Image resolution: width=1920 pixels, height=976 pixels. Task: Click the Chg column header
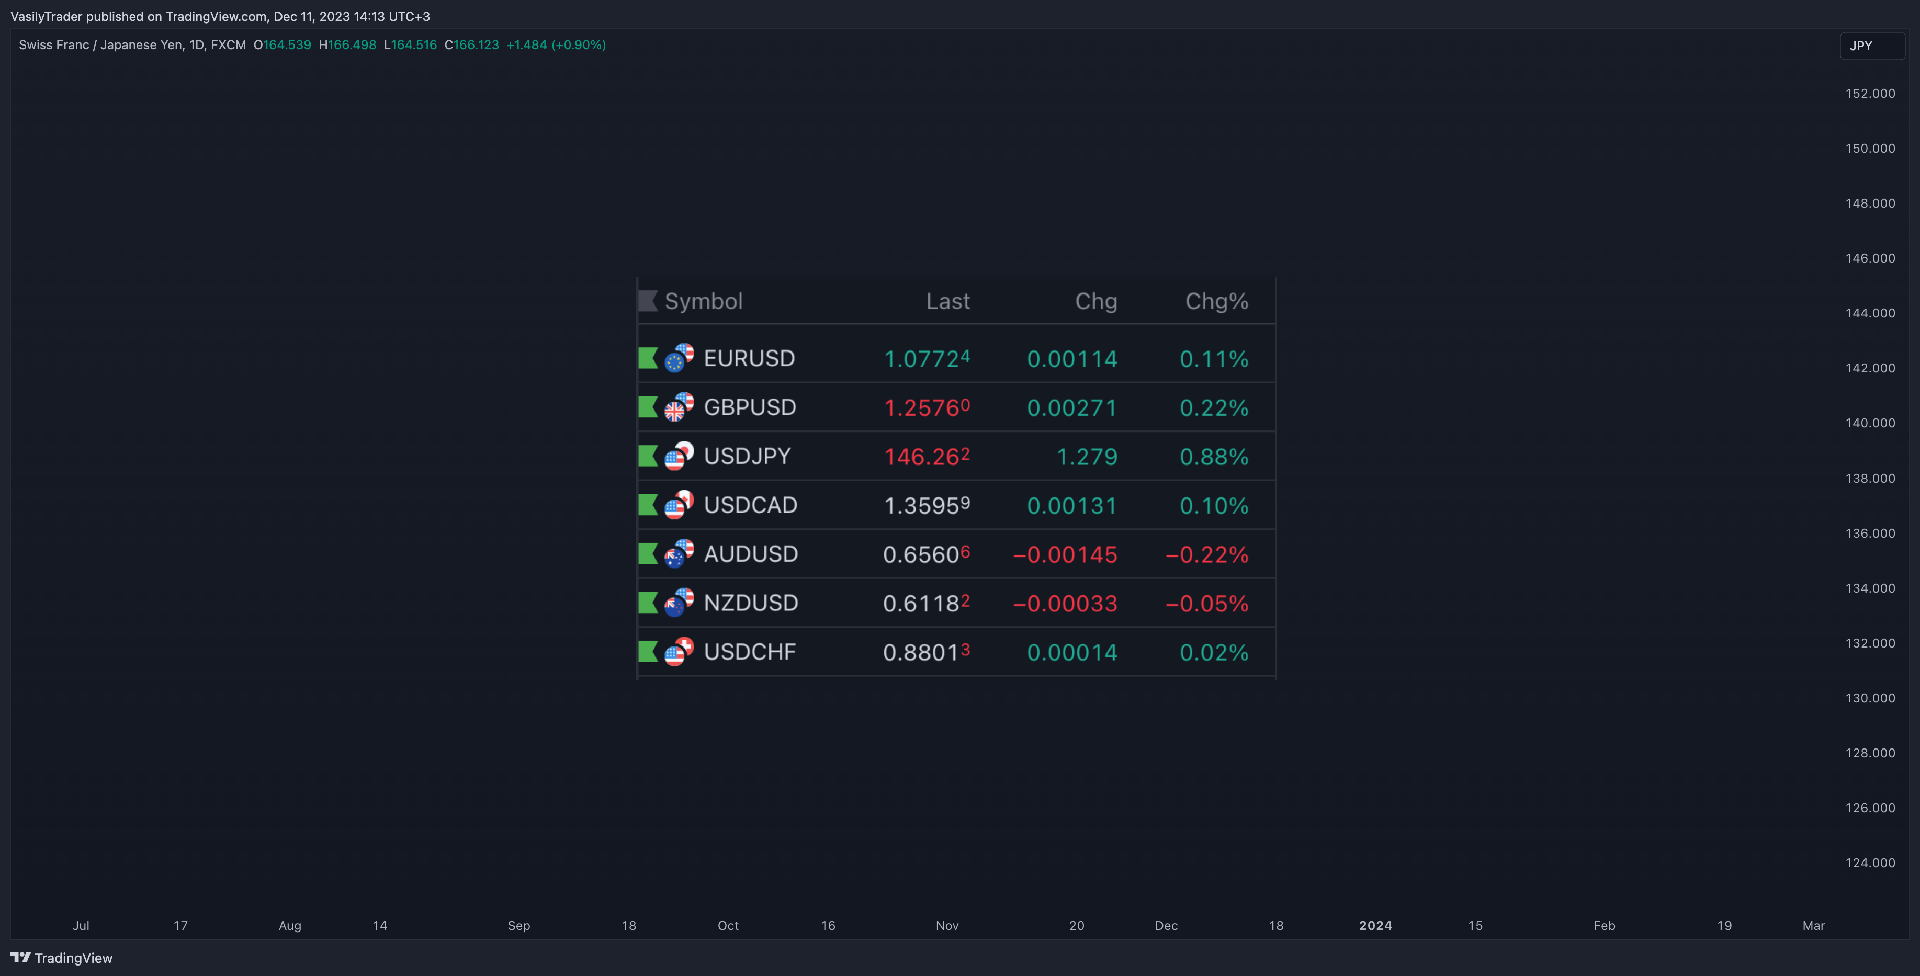[x=1095, y=301]
